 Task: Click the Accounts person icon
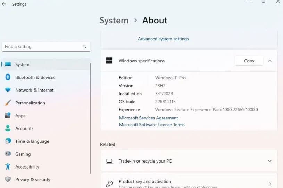pos(8,128)
